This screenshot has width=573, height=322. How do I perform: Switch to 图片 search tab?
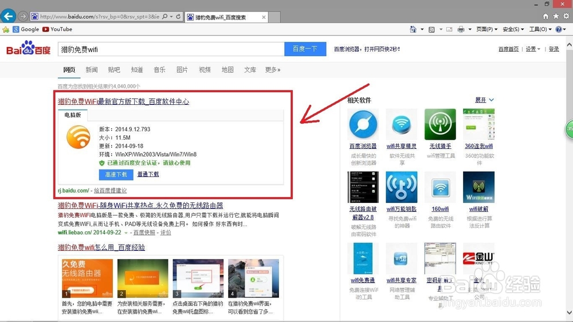182,69
